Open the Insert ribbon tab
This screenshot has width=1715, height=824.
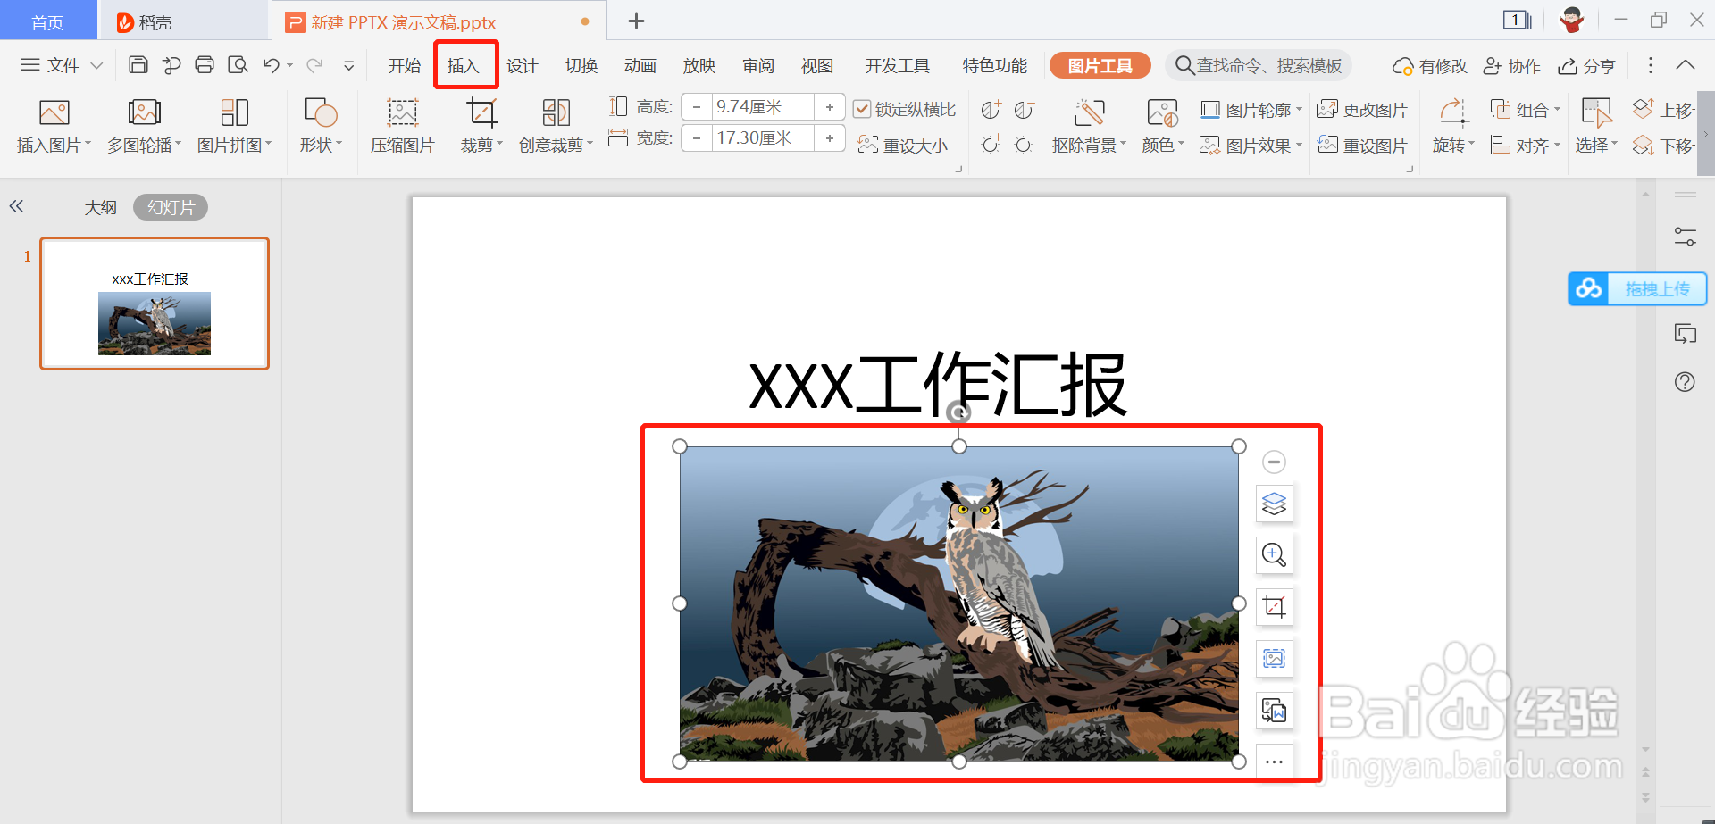[x=464, y=65]
